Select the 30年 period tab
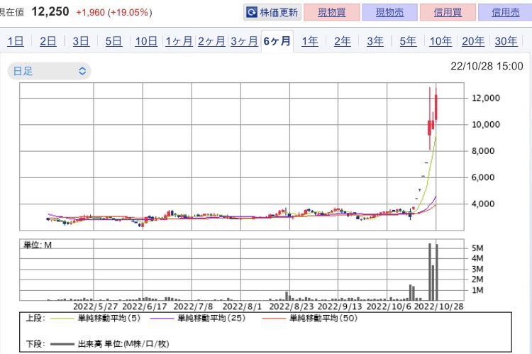Viewport: 532px width, 354px height. pos(505,41)
